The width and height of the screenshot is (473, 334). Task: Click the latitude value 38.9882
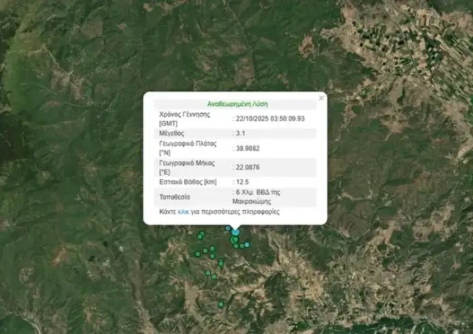tap(247, 148)
